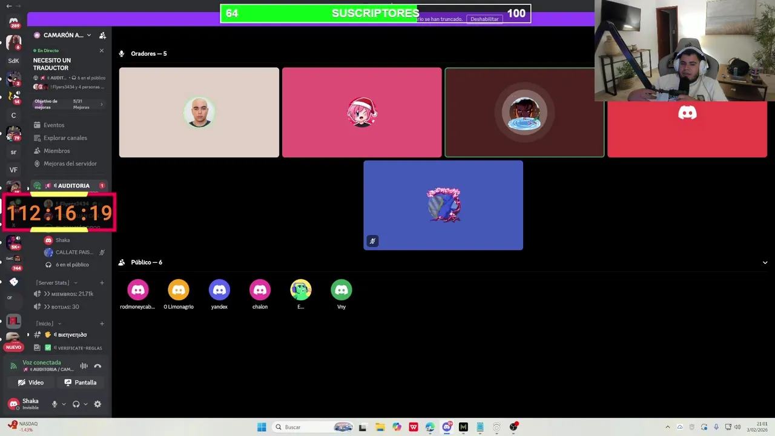Screen dimensions: 775x436
Task: Open the VF server in the sidebar
Action: [13, 170]
